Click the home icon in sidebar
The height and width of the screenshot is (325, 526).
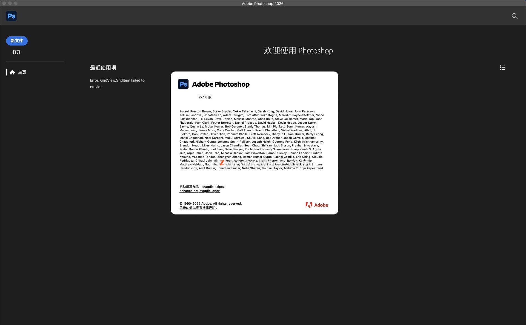coord(12,72)
